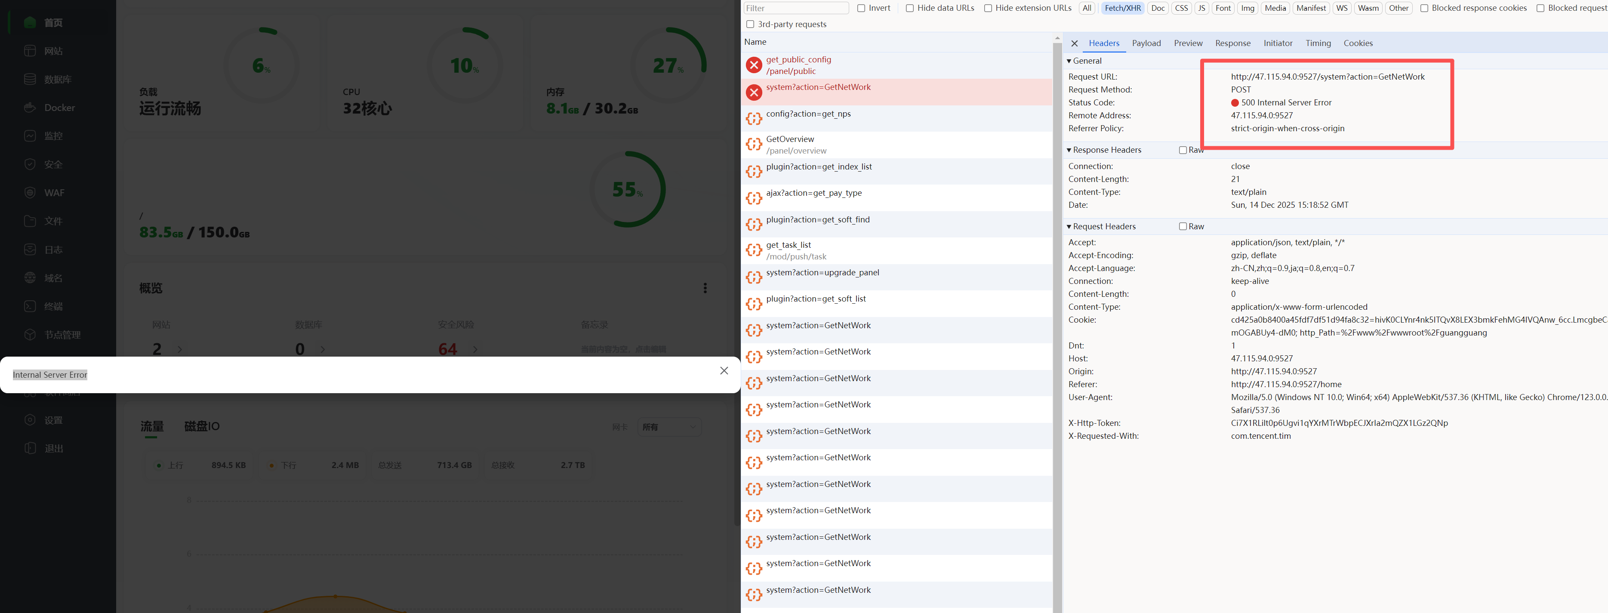Click the three-dot overview menu icon

[x=705, y=288]
